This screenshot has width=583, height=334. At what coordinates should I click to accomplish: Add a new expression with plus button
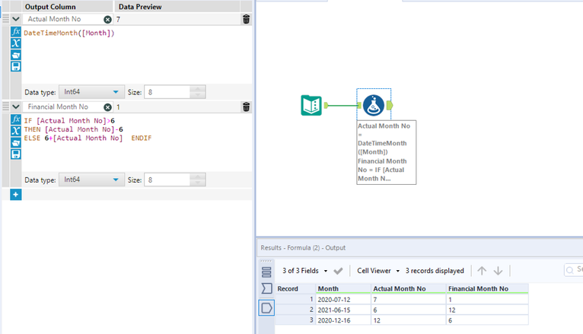point(16,194)
